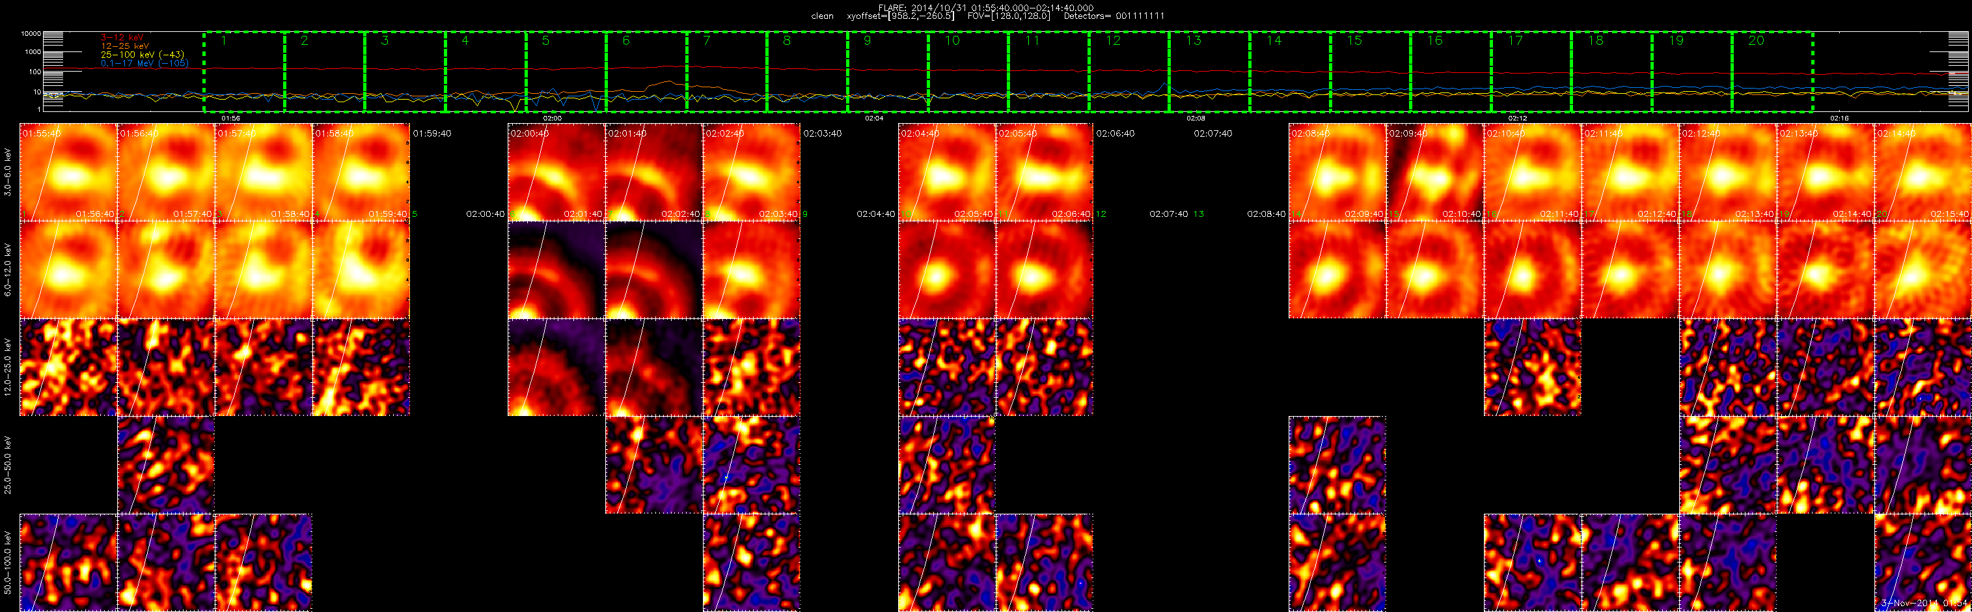Viewport: 1972px width, 612px height.
Task: Click the empty-slot time label 02:03:40
Action: 822,133
